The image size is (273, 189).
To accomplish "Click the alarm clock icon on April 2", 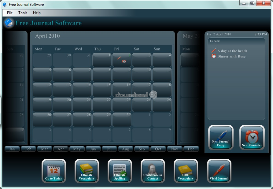I will click(x=124, y=61).
